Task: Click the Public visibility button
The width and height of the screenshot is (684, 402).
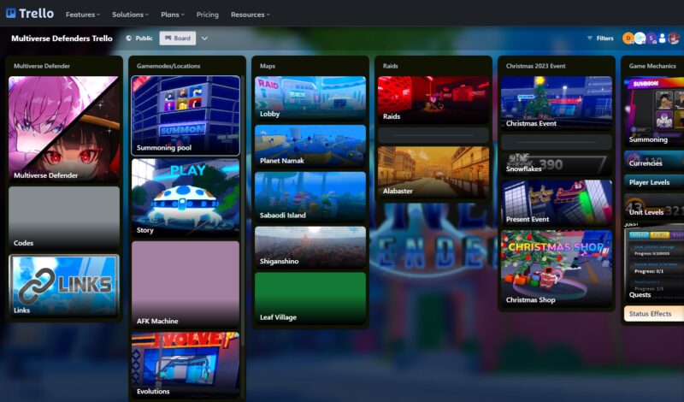Action: pyautogui.click(x=139, y=38)
